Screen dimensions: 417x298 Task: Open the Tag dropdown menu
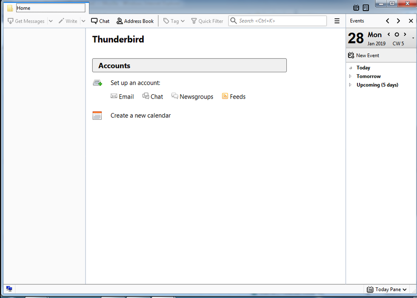click(x=174, y=21)
